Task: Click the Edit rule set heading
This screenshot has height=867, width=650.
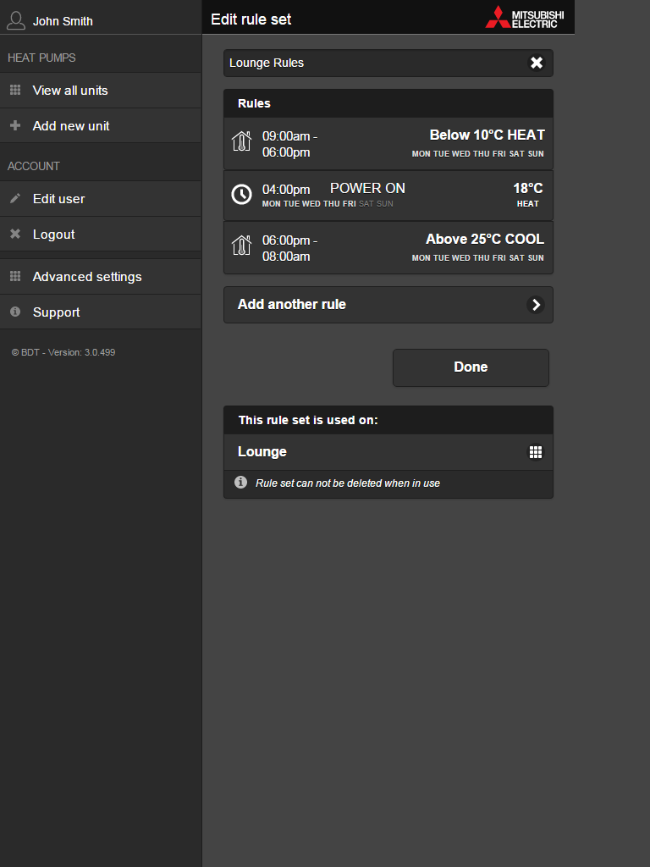Action: click(251, 19)
